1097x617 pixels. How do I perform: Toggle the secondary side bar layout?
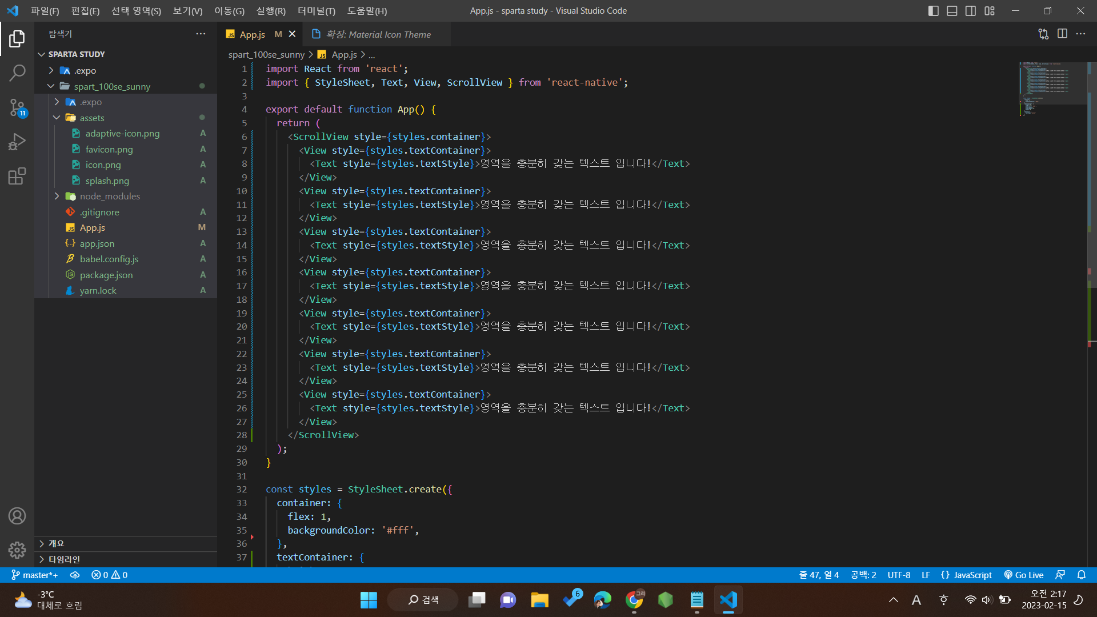coord(971,11)
